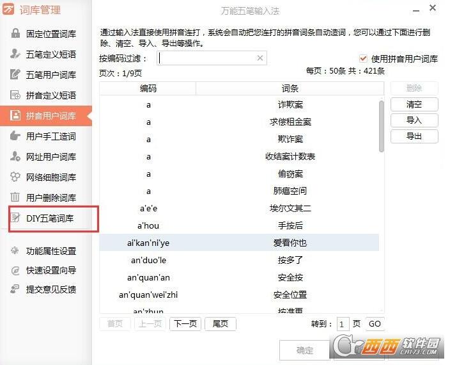Select the row 欺诈案

pyautogui.click(x=239, y=139)
